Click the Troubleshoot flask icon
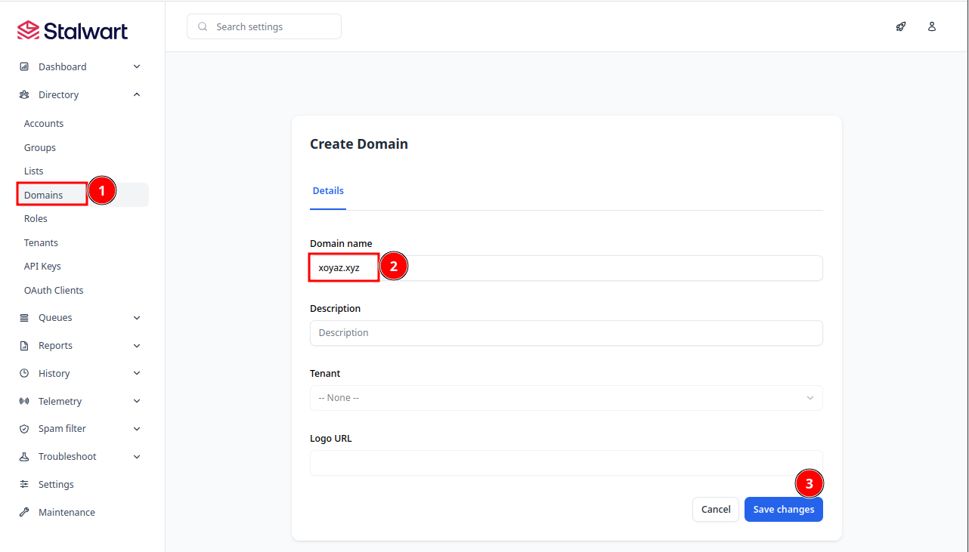 (x=24, y=457)
